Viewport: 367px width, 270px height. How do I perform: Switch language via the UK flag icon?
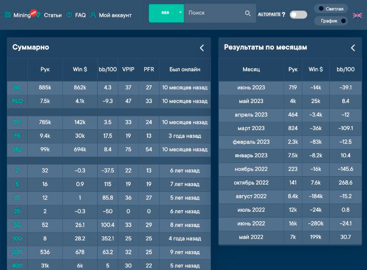(357, 15)
